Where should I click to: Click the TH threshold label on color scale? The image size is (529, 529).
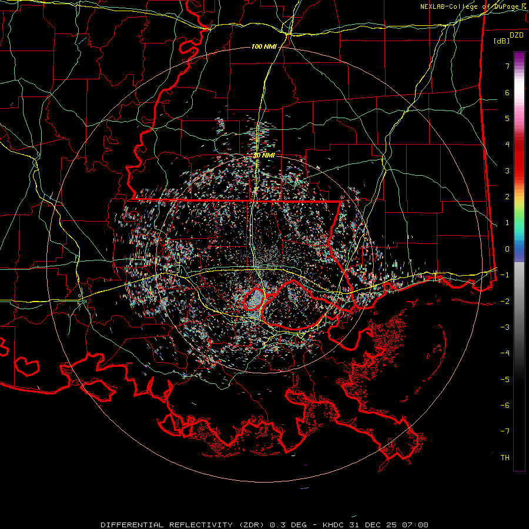click(505, 458)
